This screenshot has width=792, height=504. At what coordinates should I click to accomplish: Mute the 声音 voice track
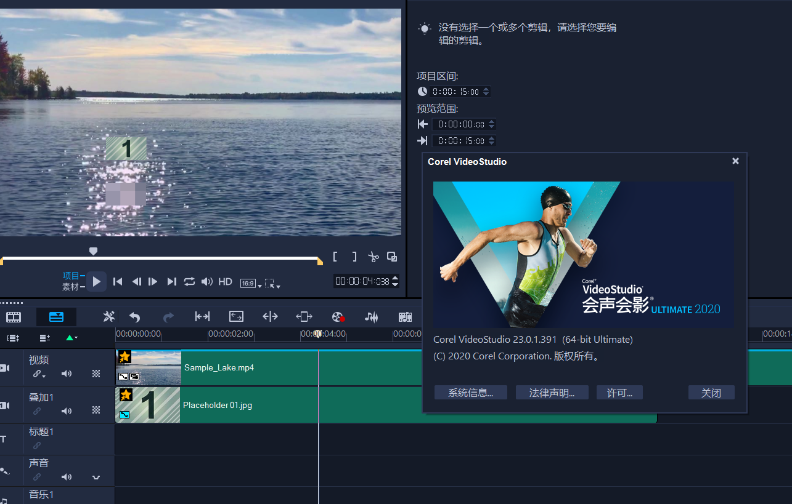click(66, 477)
